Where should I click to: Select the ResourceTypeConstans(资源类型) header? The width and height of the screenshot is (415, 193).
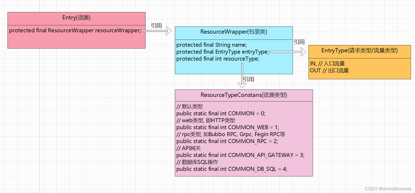tap(244, 95)
